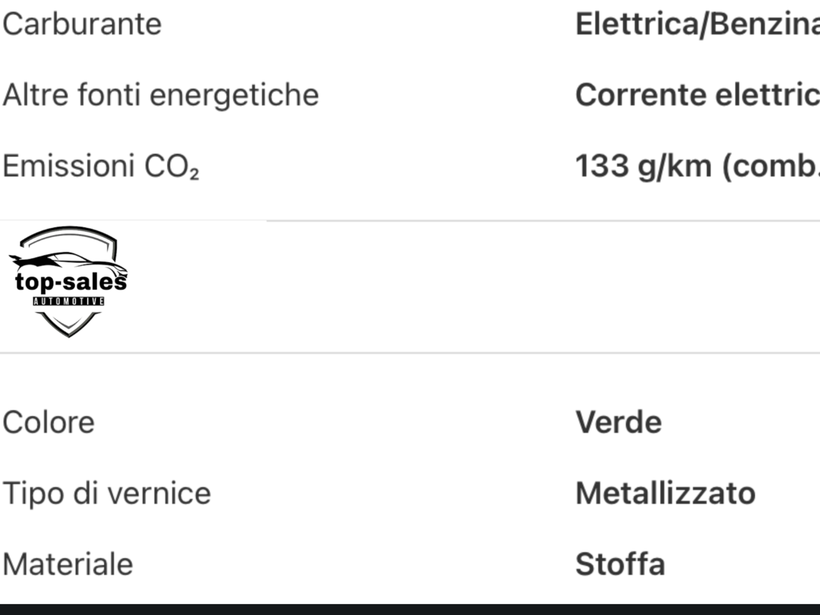This screenshot has width=820, height=615.
Task: Click the divider line below the dealer logo
Action: pyautogui.click(x=410, y=353)
